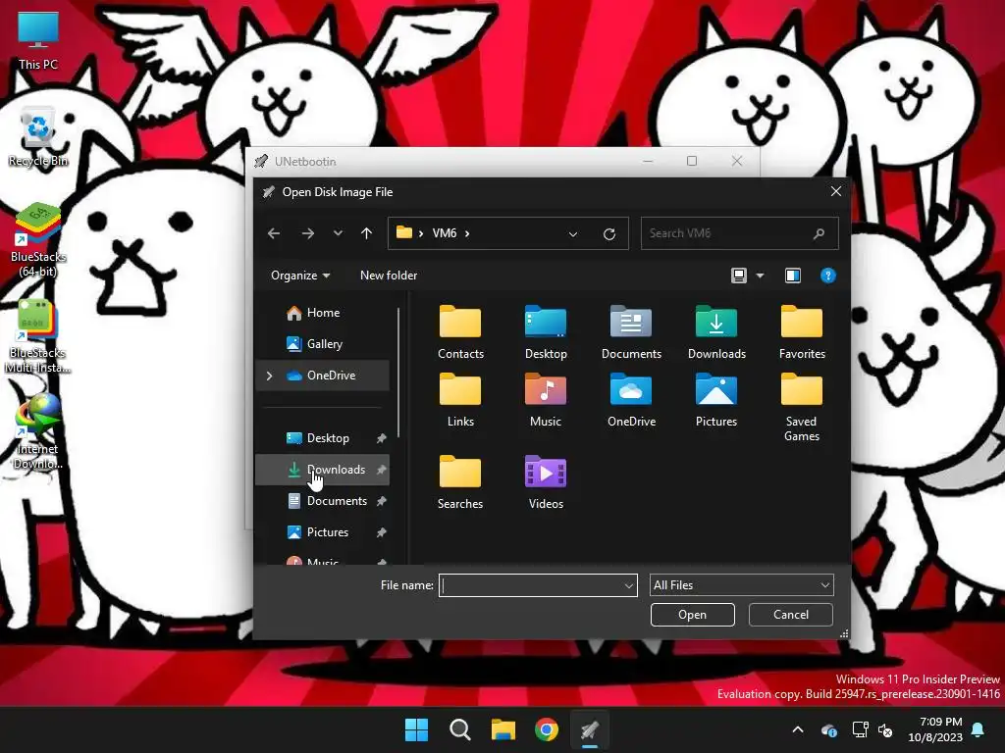Open clock showing 7:09 PM

(x=935, y=729)
